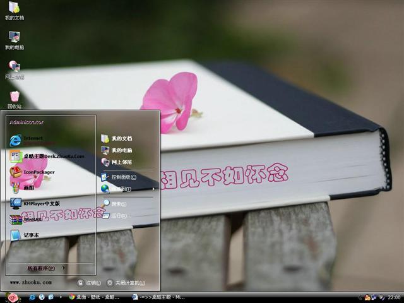Click globe browser quick launch icon
This screenshot has height=303, width=404.
[x=42, y=297]
